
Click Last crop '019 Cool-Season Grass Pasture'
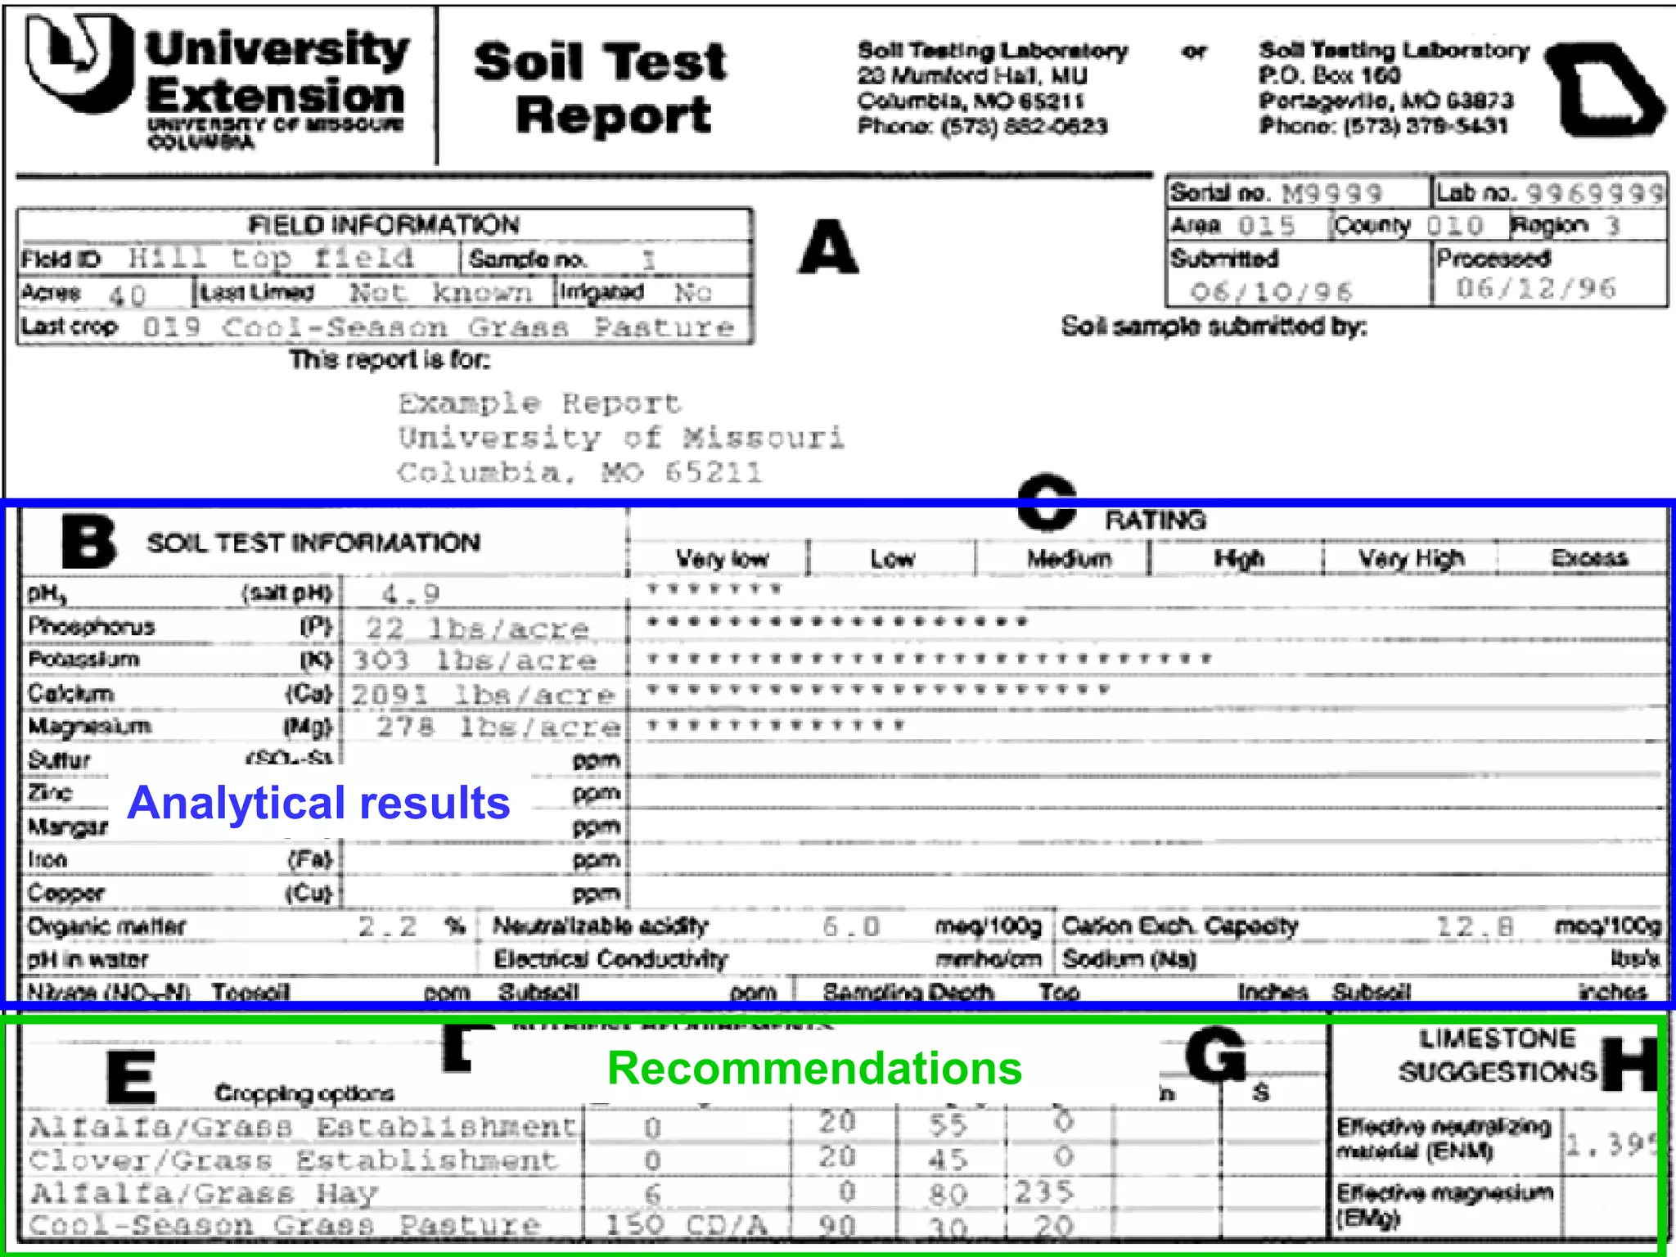pyautogui.click(x=438, y=327)
